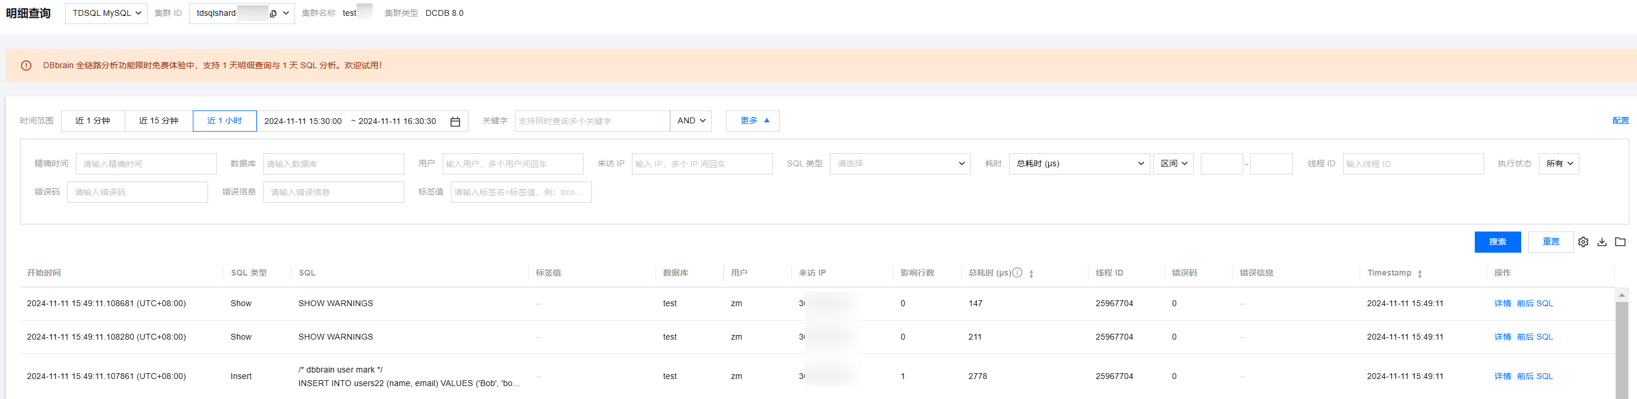Open the calendar date picker icon

455,122
